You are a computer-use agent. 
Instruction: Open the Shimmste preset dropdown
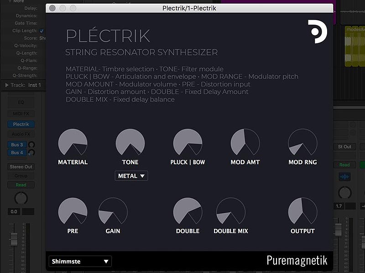(80, 261)
